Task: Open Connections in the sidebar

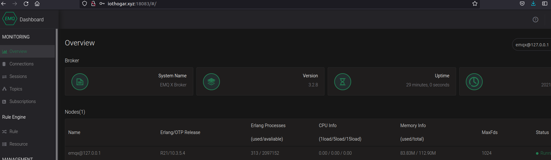Action: (21, 64)
